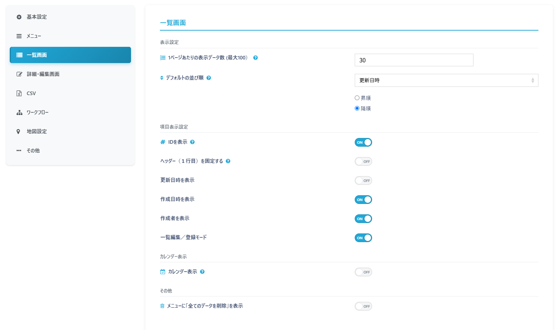
Task: Click the help icon beside IDを表示
Action: [192, 142]
